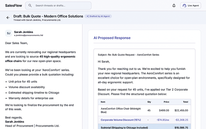The image size is (206, 129).
Task: Click the quantity 45 cell in the table
Action: pos(149,110)
